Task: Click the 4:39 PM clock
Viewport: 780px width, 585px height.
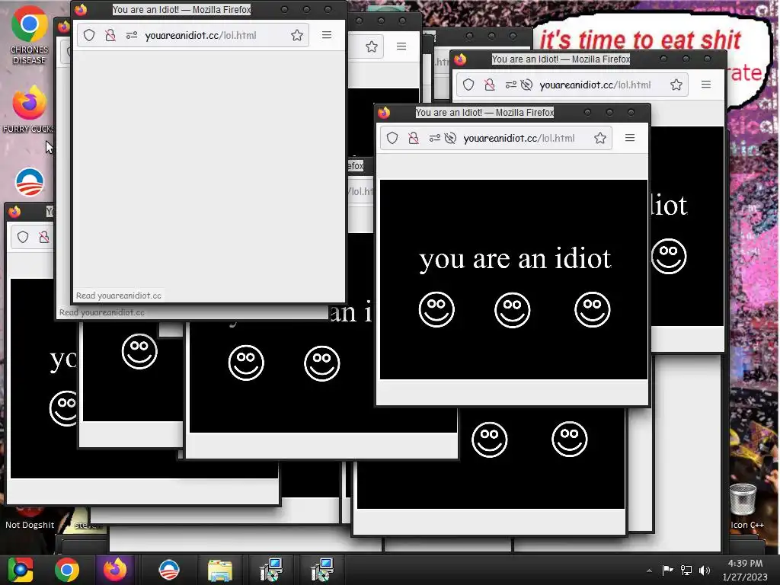Action: pos(745,564)
